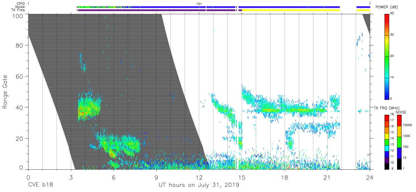This screenshot has width=416, height=192.
Task: Click the POWER color bar gradient
Action: pos(387,56)
